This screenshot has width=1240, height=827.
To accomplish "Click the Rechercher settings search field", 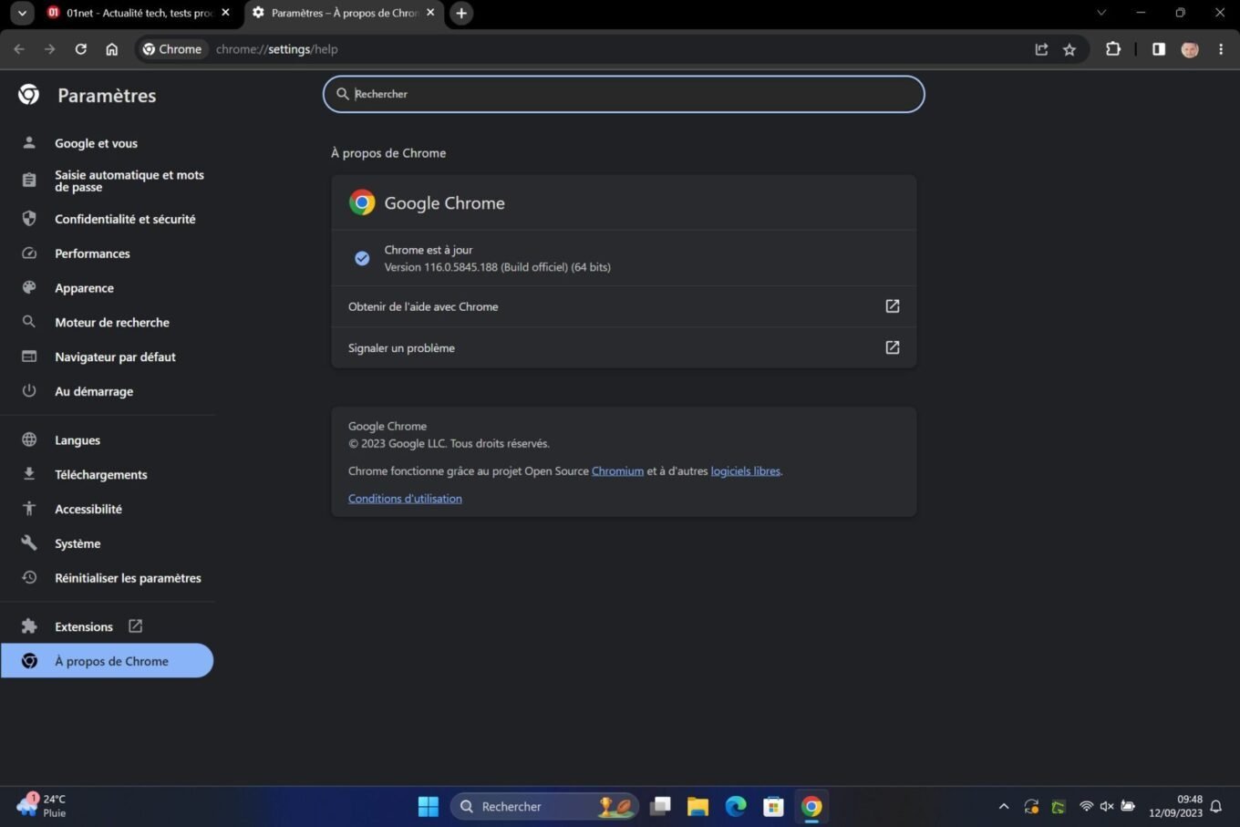I will click(624, 94).
